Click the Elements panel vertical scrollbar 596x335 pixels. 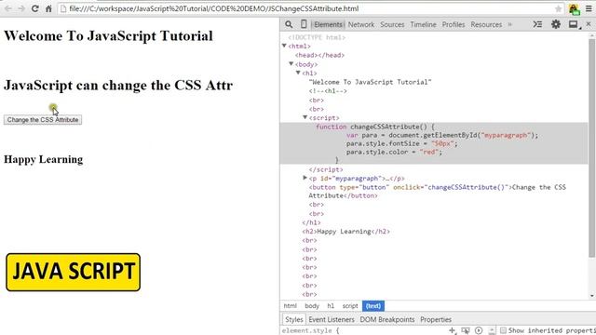click(x=591, y=148)
